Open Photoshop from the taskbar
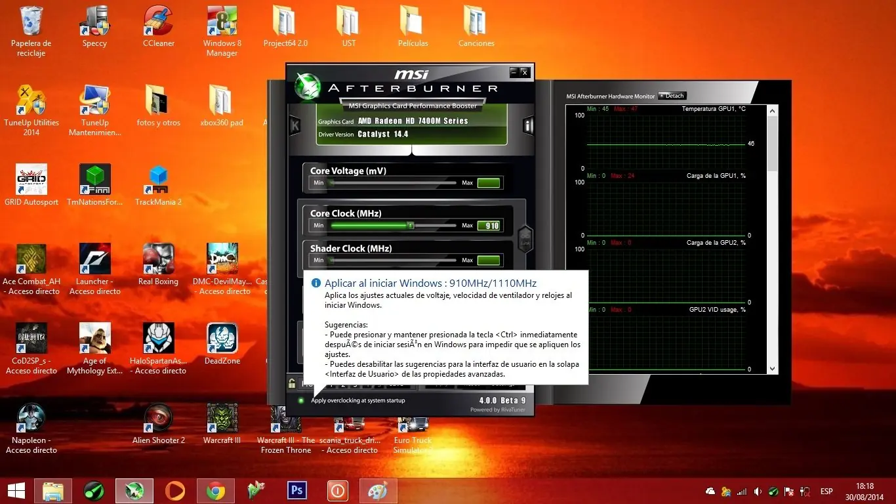This screenshot has width=896, height=504. click(297, 490)
